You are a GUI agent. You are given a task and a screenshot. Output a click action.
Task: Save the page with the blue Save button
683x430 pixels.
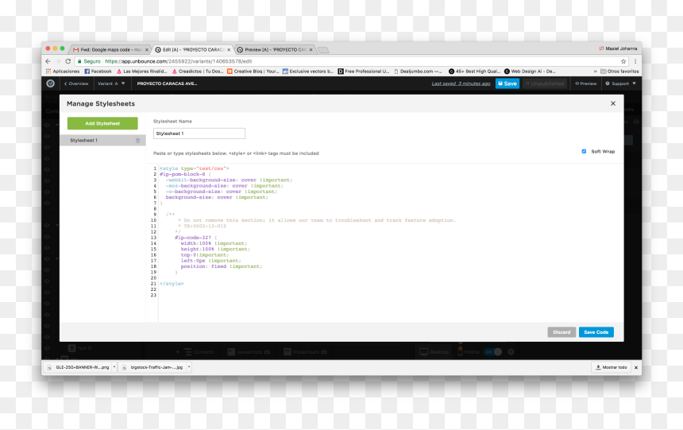point(507,83)
